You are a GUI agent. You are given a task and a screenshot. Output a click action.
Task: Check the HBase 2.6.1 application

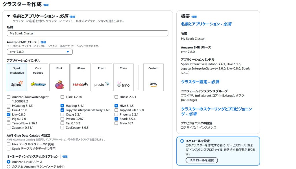[116, 97]
